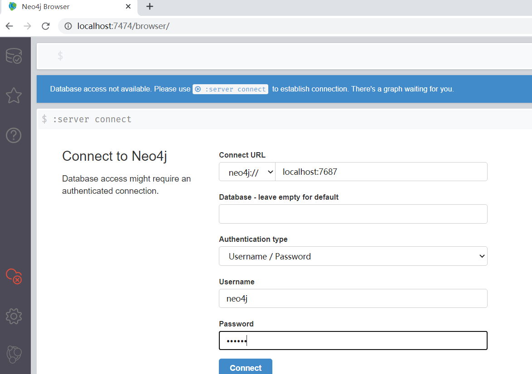
Task: Click the red disconnected database icon
Action: [x=14, y=276]
